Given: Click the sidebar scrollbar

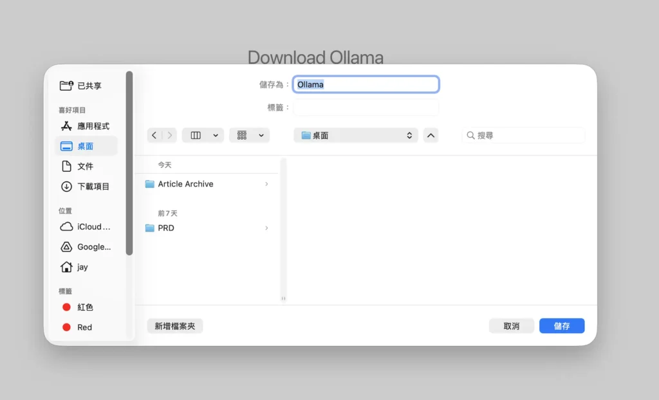Looking at the screenshot, I should tap(129, 163).
